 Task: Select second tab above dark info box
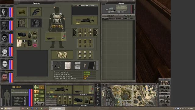[85, 5]
